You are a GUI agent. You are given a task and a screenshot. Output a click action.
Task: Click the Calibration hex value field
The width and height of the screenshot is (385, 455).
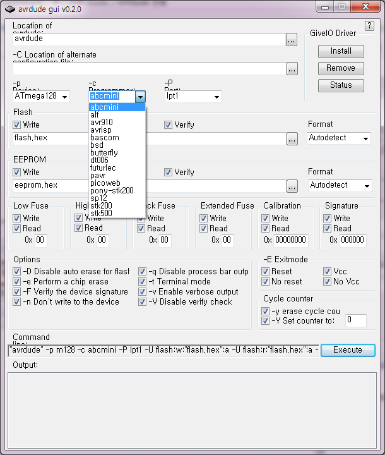291,240
